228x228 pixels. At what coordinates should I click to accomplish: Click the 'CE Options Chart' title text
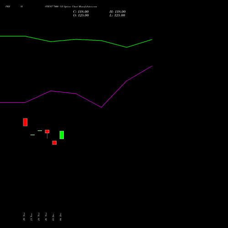69,7
